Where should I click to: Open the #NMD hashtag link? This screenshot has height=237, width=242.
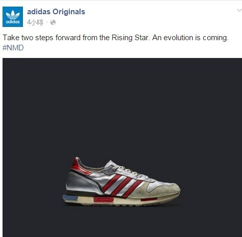pyautogui.click(x=13, y=48)
